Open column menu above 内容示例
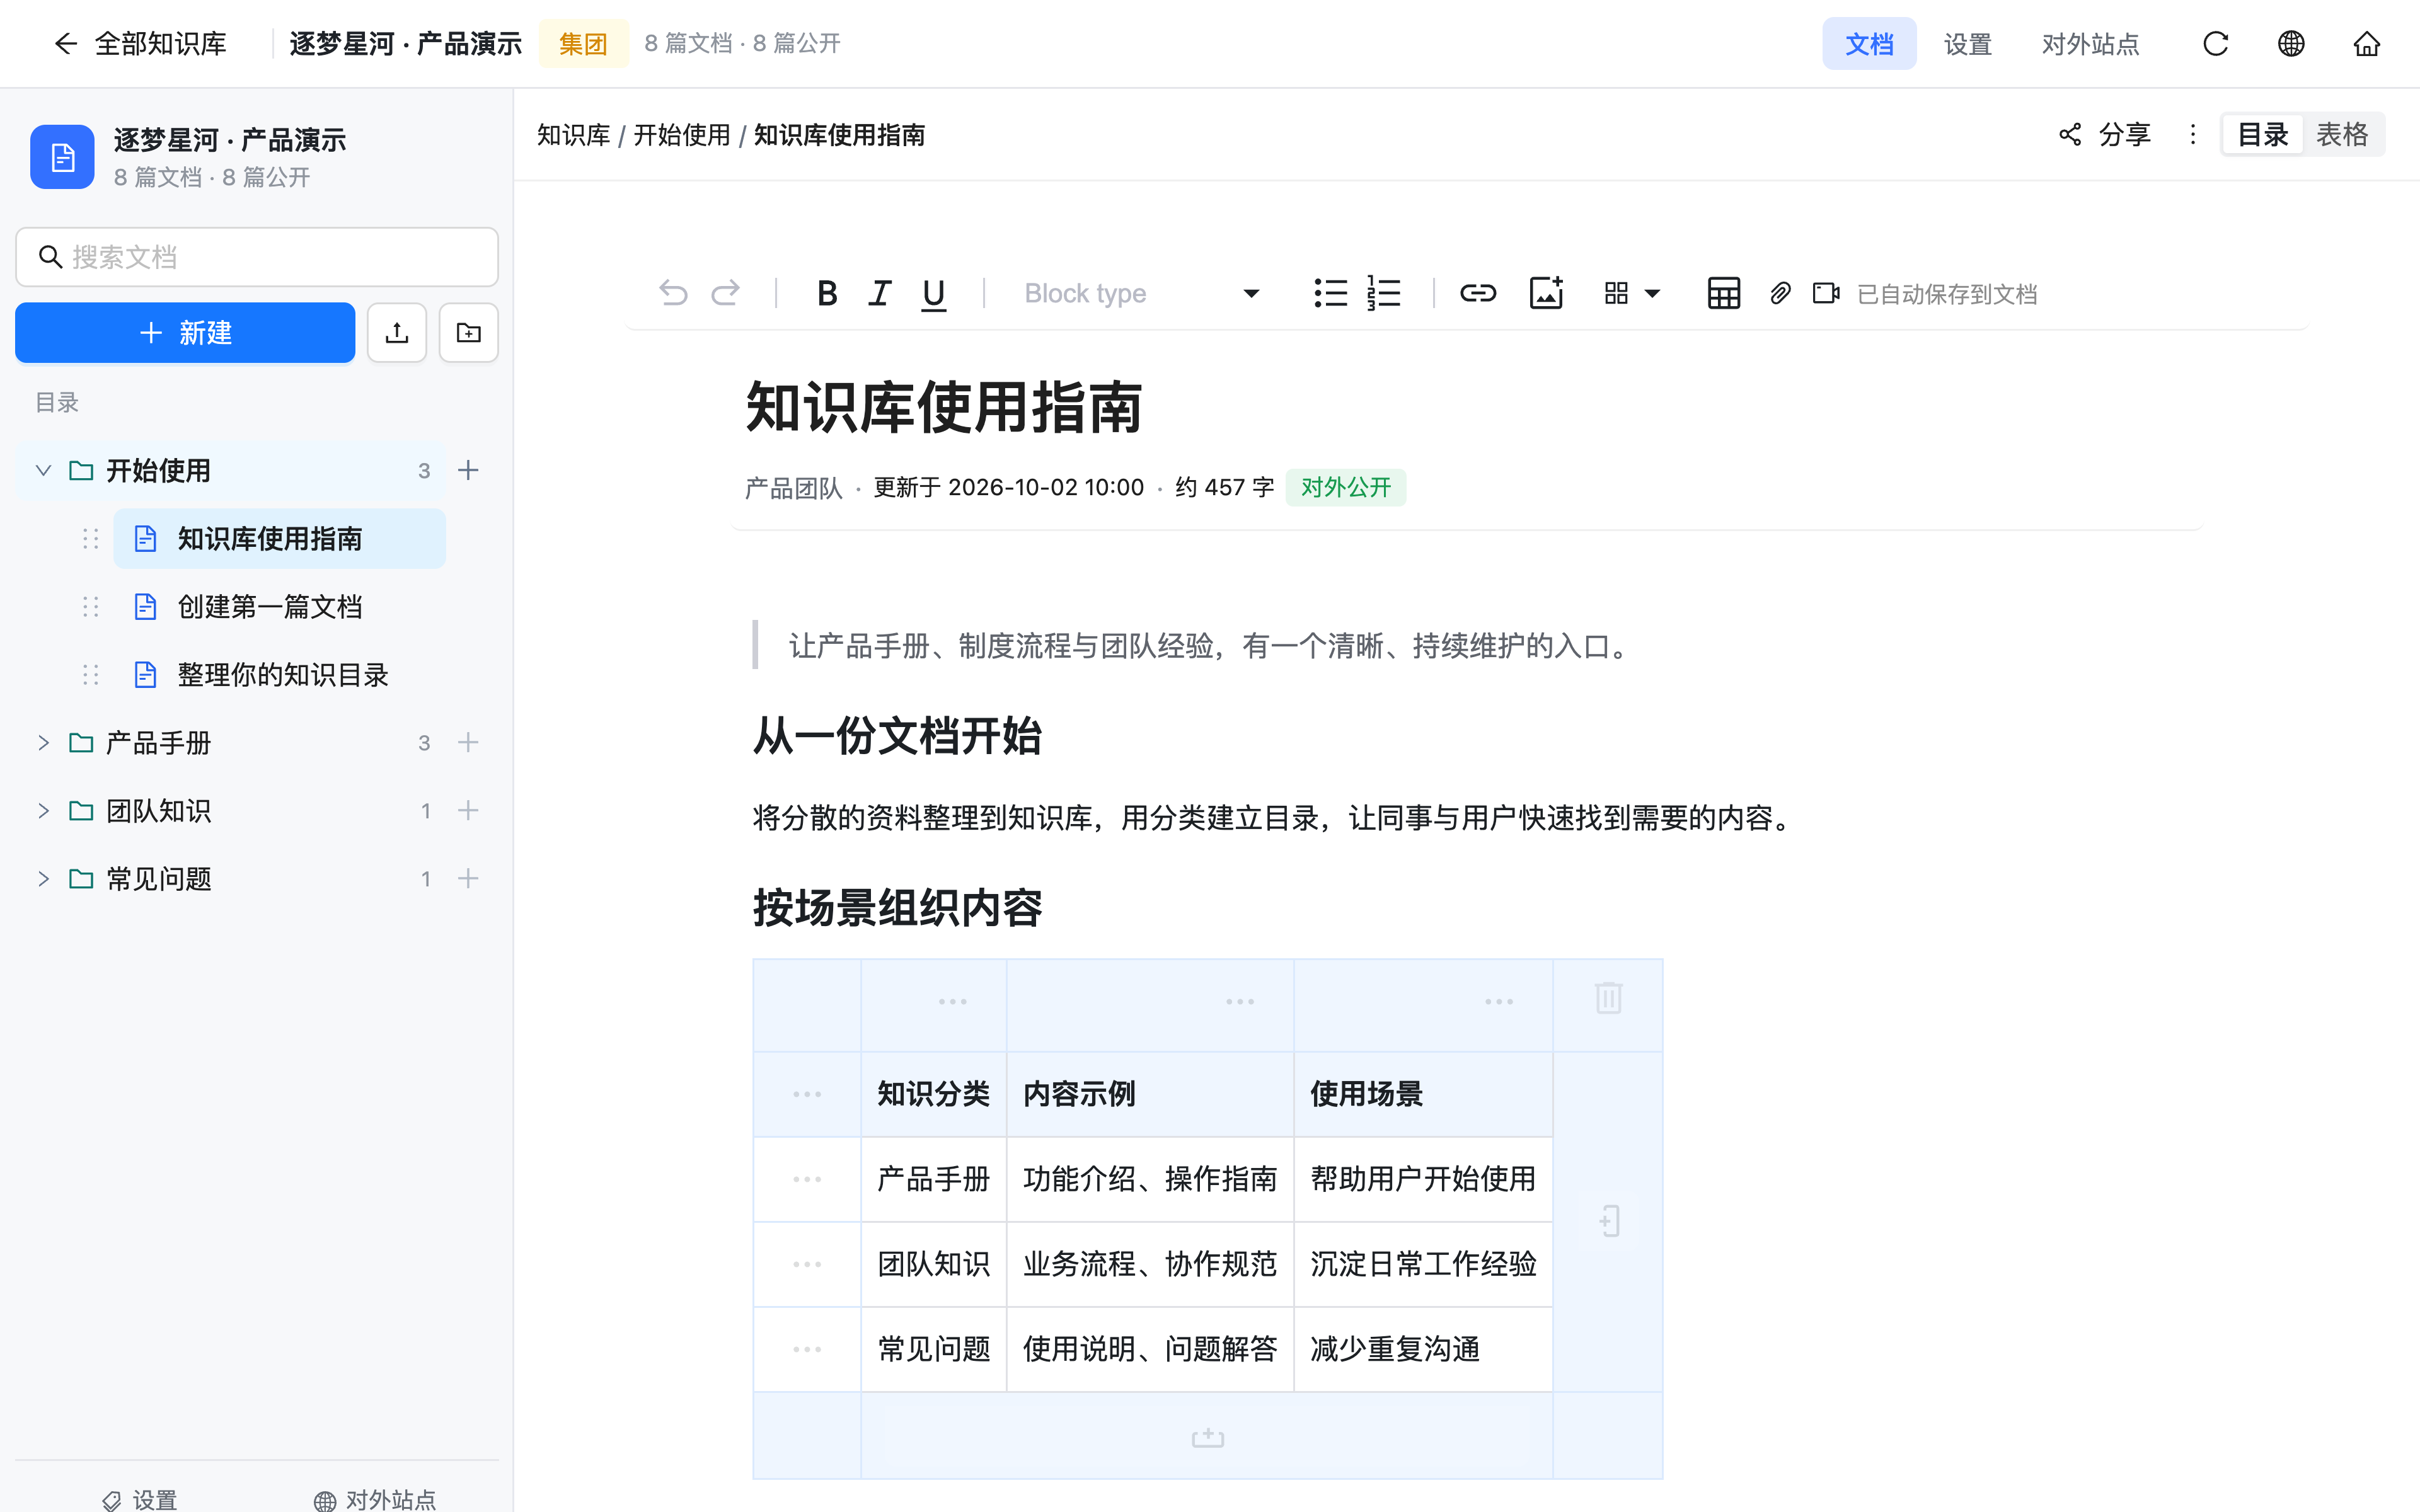Image resolution: width=2420 pixels, height=1512 pixels. click(1240, 1001)
